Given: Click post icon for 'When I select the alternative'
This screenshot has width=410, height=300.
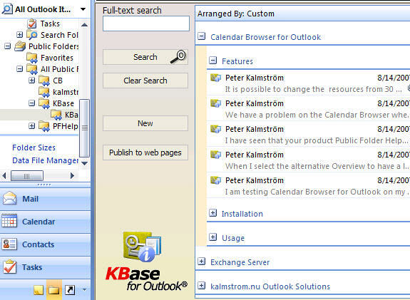Looking at the screenshot, I should 216,155.
